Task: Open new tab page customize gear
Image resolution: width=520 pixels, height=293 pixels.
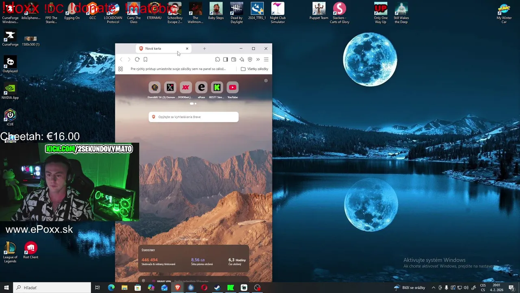Action: point(266,81)
